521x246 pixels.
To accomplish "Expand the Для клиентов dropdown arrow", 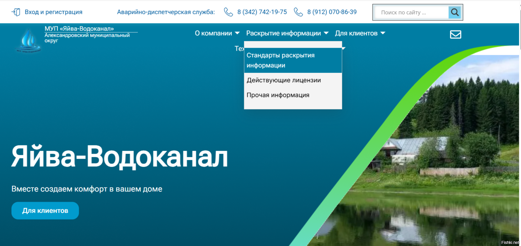I will (x=383, y=33).
